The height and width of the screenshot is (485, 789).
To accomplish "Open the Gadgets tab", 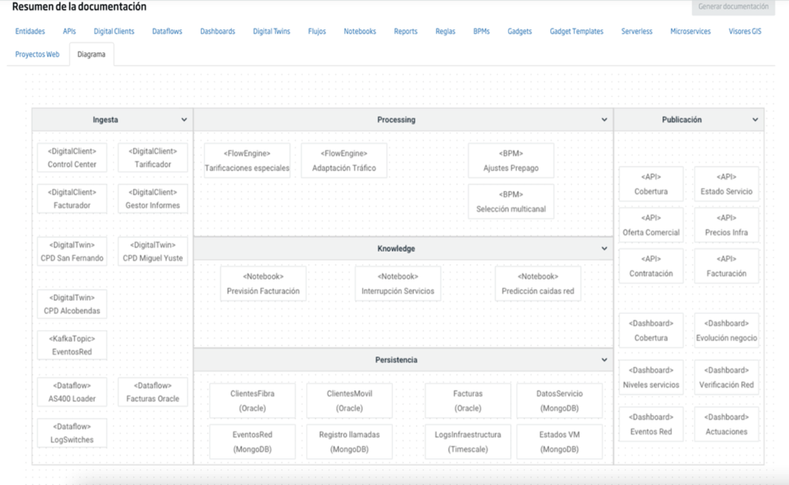I will pyautogui.click(x=520, y=31).
